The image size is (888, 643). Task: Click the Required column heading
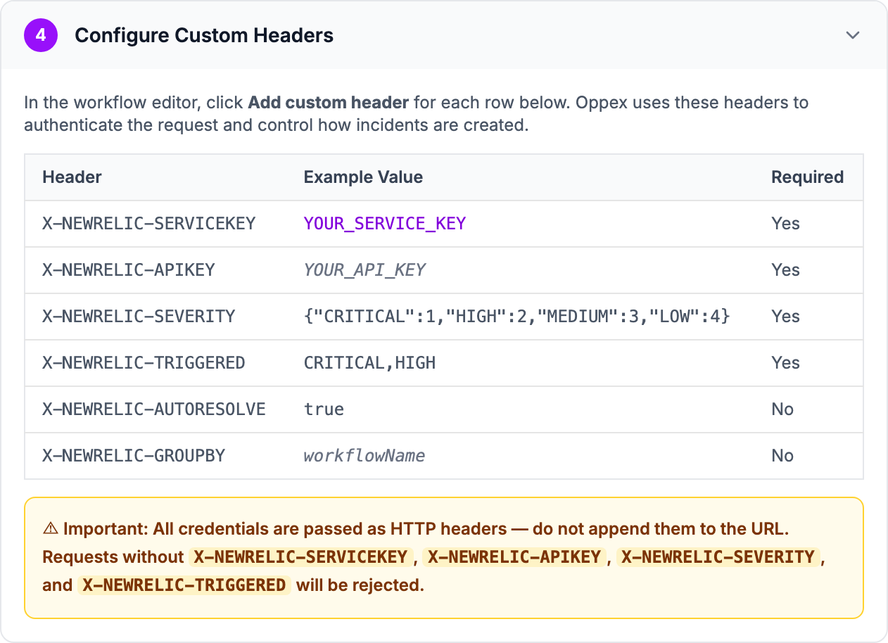tap(807, 177)
